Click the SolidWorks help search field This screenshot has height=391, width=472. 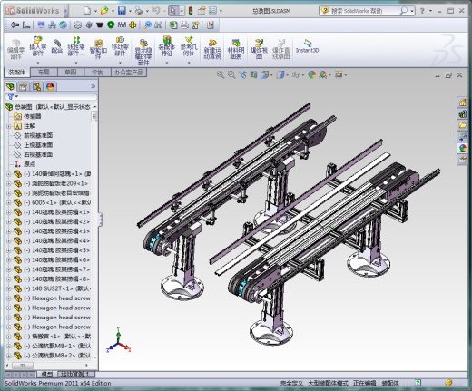[363, 11]
